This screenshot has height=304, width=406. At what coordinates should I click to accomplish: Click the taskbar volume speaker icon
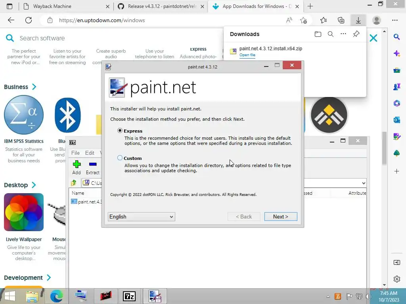click(368, 296)
